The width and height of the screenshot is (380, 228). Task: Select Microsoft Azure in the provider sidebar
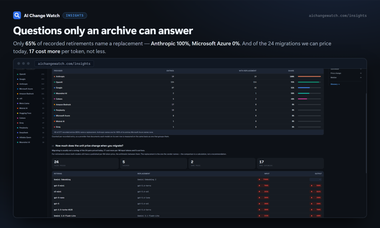[30, 89]
